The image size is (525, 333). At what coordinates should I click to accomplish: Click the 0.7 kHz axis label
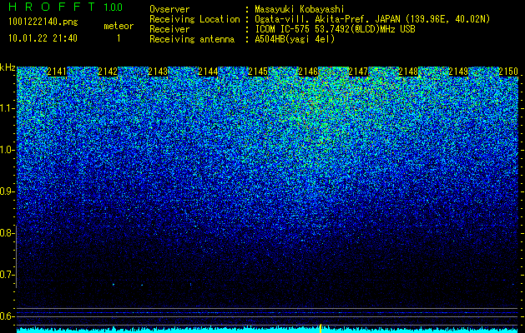[7, 275]
